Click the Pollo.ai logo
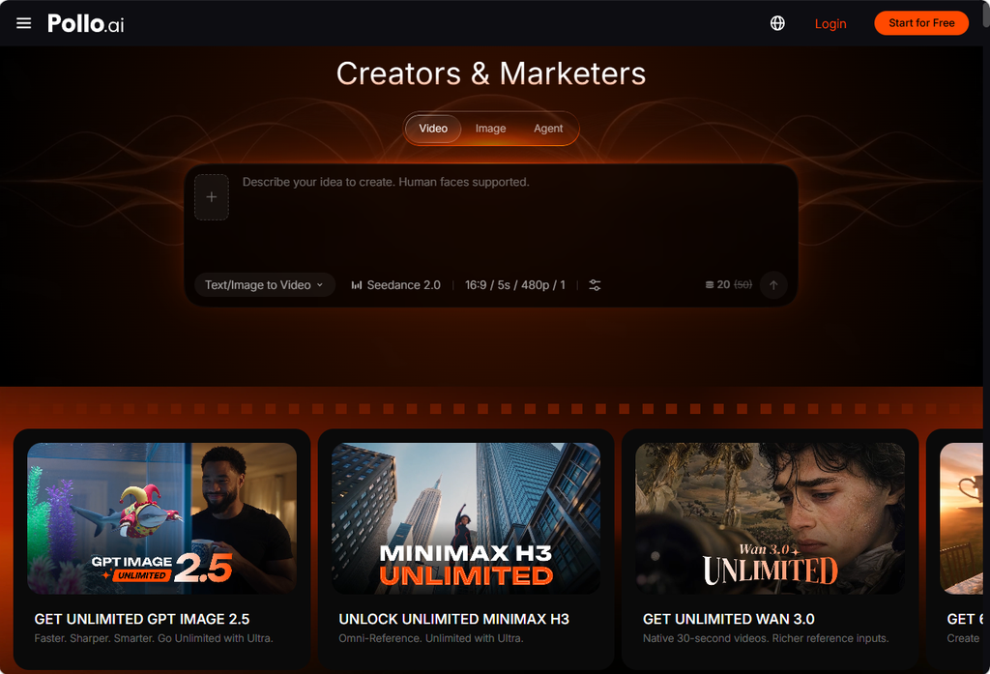Image resolution: width=990 pixels, height=674 pixels. pyautogui.click(x=86, y=23)
